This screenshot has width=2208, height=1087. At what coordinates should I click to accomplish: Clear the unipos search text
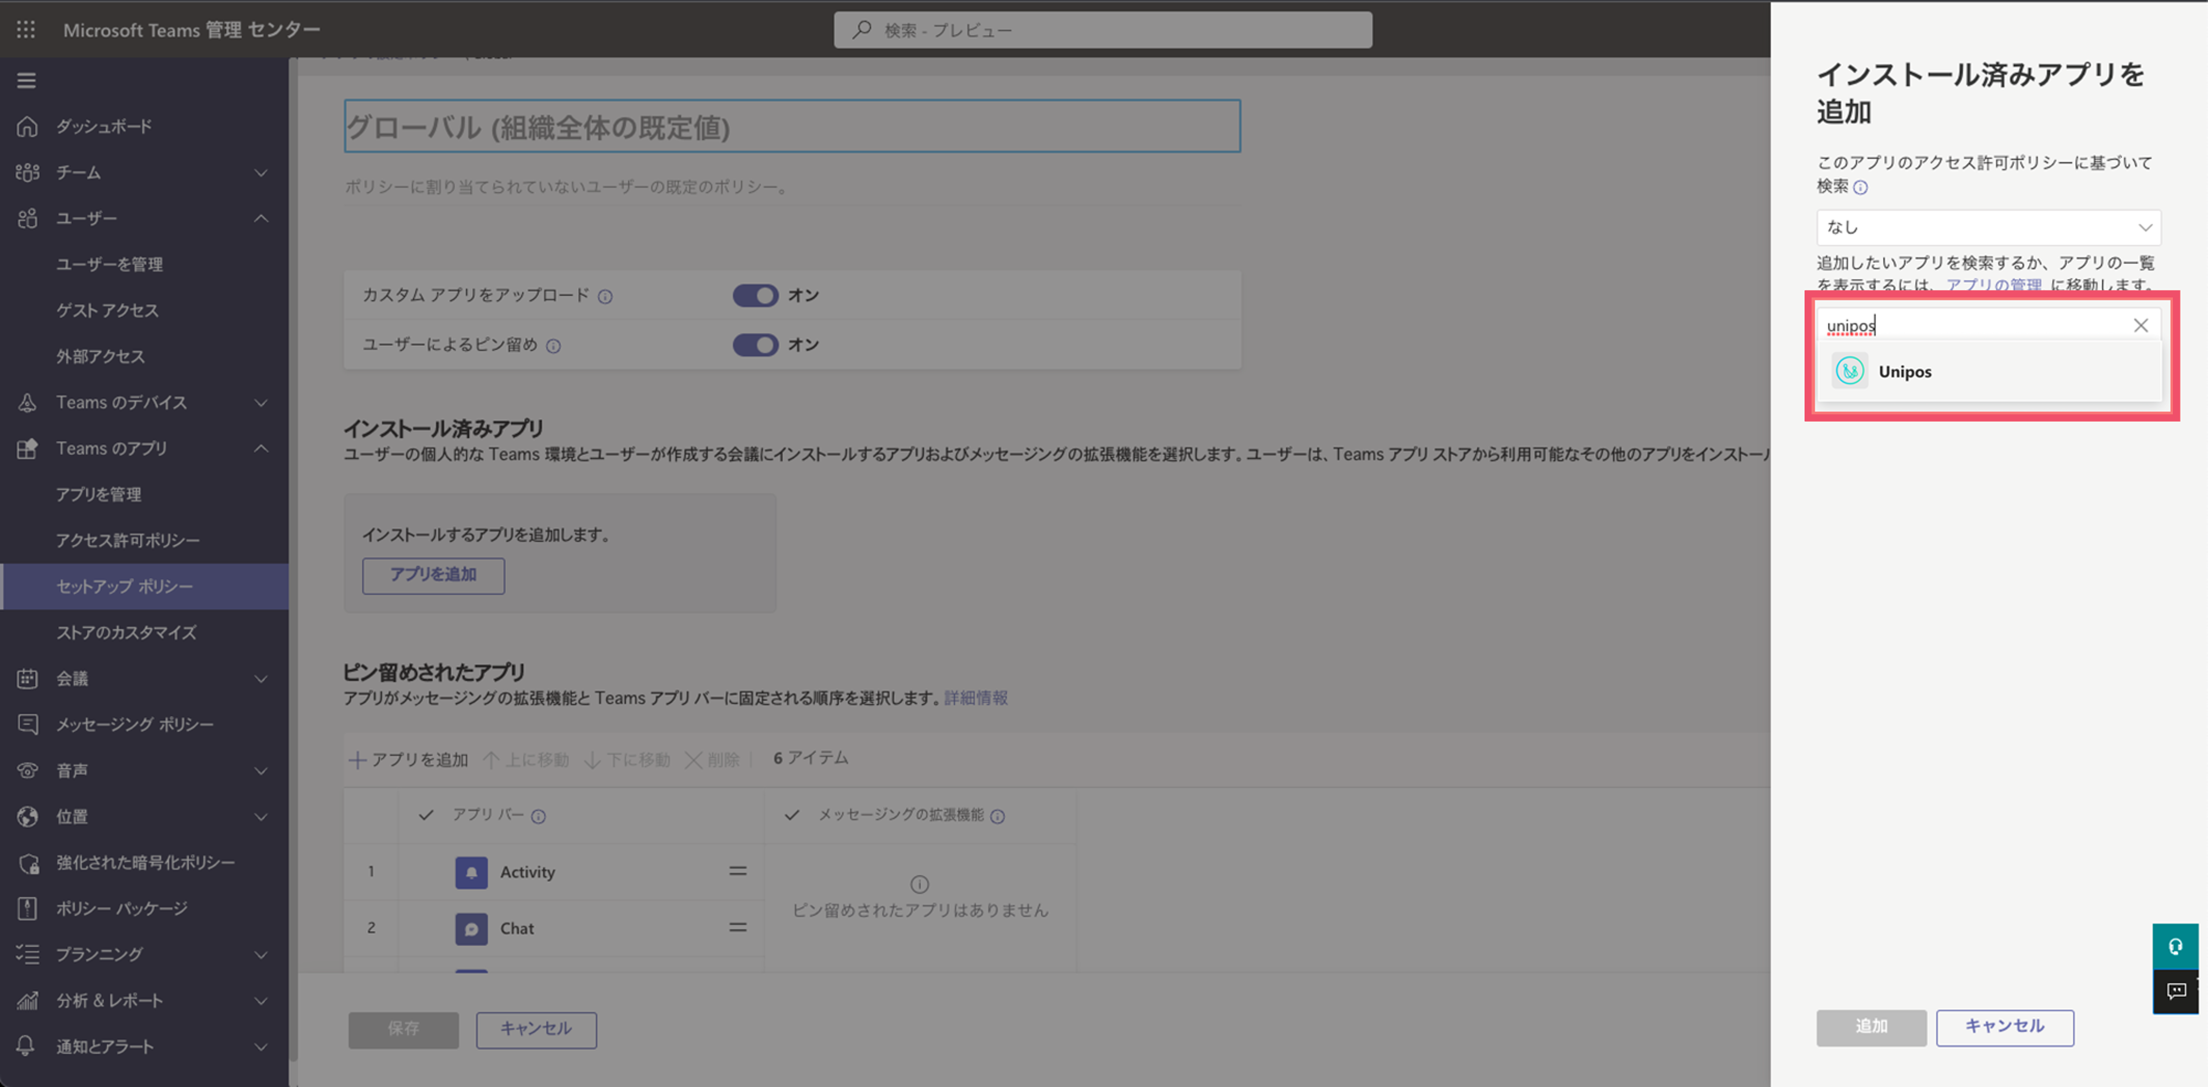pos(2140,326)
